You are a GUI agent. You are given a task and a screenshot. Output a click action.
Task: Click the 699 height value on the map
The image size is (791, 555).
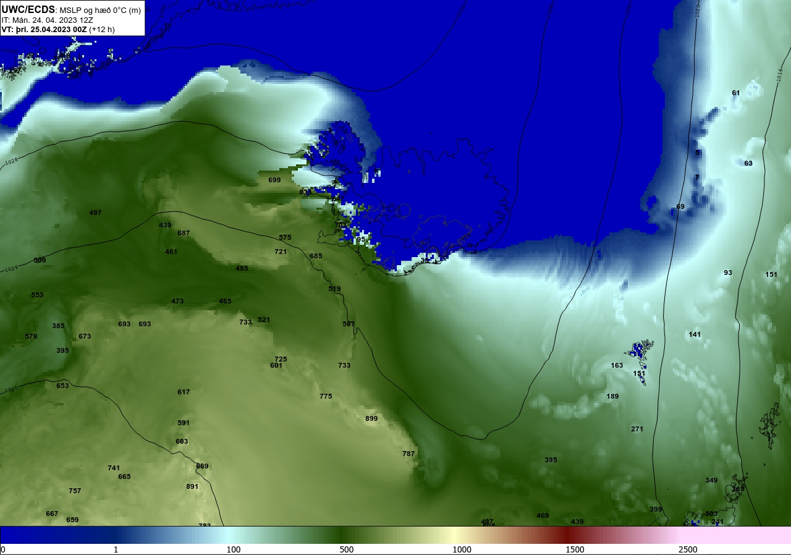(274, 180)
